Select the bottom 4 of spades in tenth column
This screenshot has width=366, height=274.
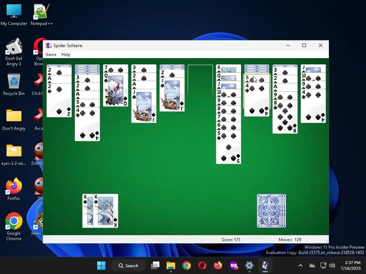(313, 106)
